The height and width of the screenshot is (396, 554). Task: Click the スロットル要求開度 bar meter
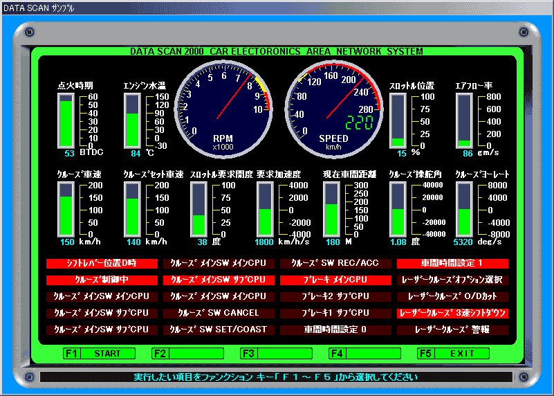(x=199, y=210)
